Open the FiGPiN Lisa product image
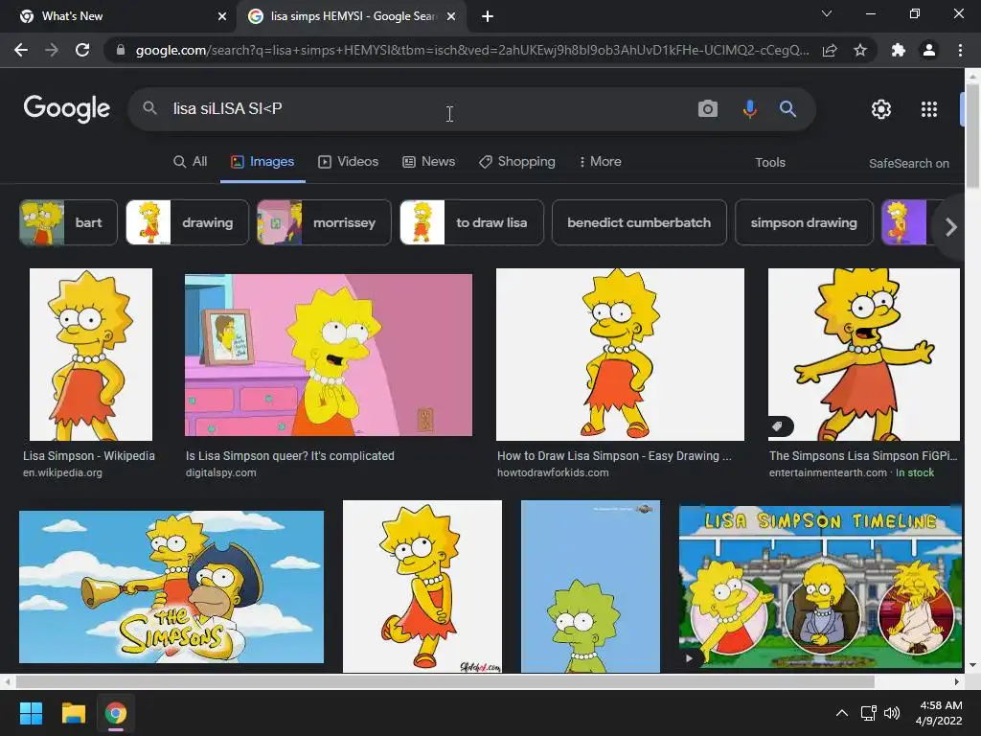 point(864,355)
